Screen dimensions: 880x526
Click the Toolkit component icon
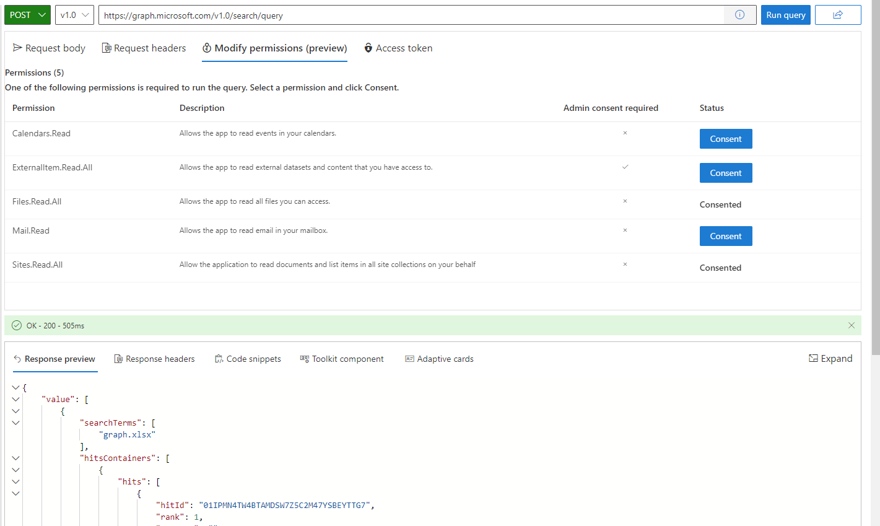click(x=304, y=358)
